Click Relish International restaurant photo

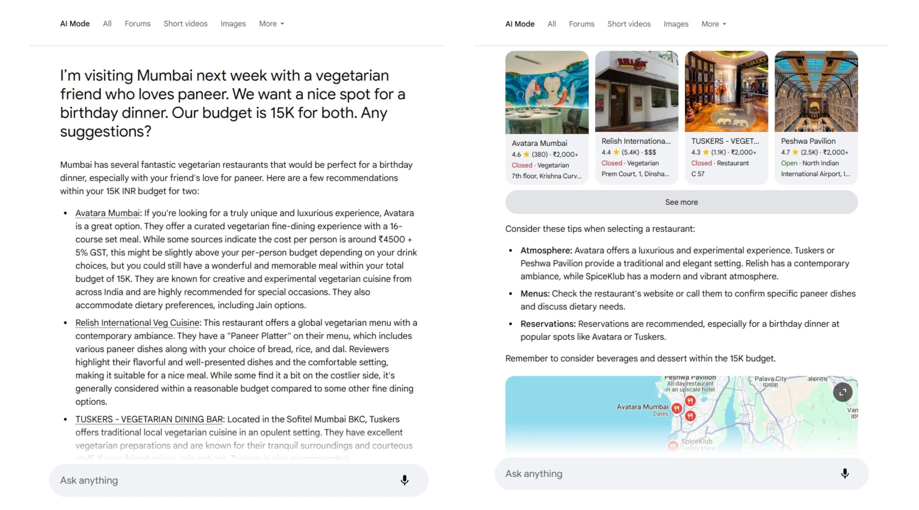tap(637, 91)
